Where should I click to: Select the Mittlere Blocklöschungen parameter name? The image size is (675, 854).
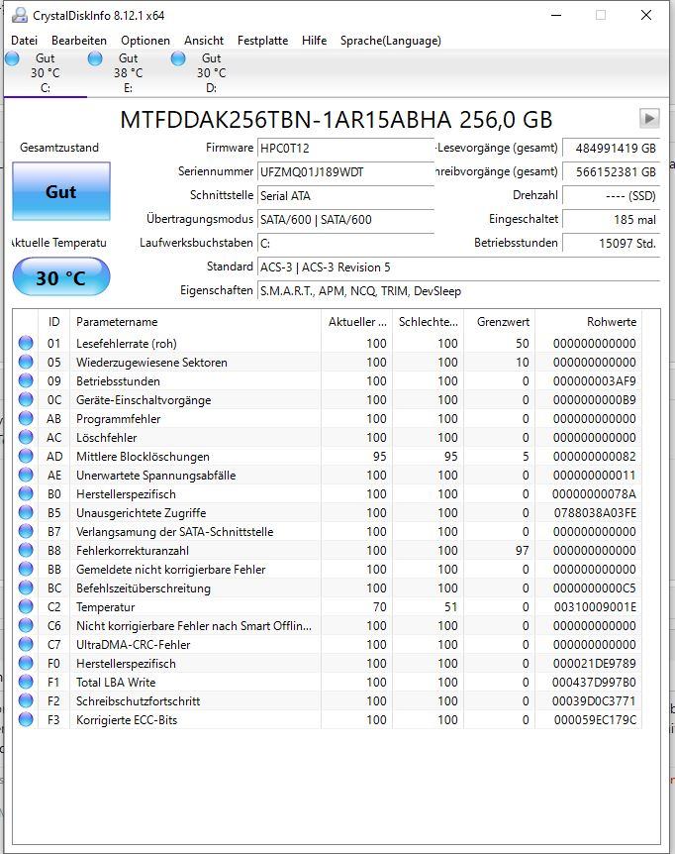tap(143, 457)
